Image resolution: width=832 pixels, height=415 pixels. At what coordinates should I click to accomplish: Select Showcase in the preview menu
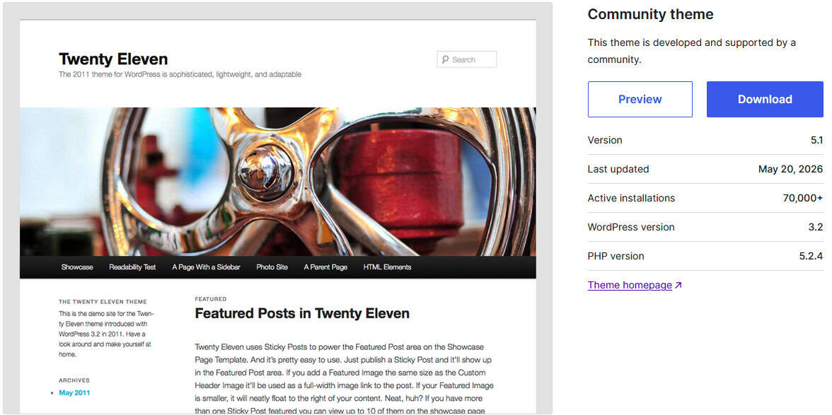point(77,267)
